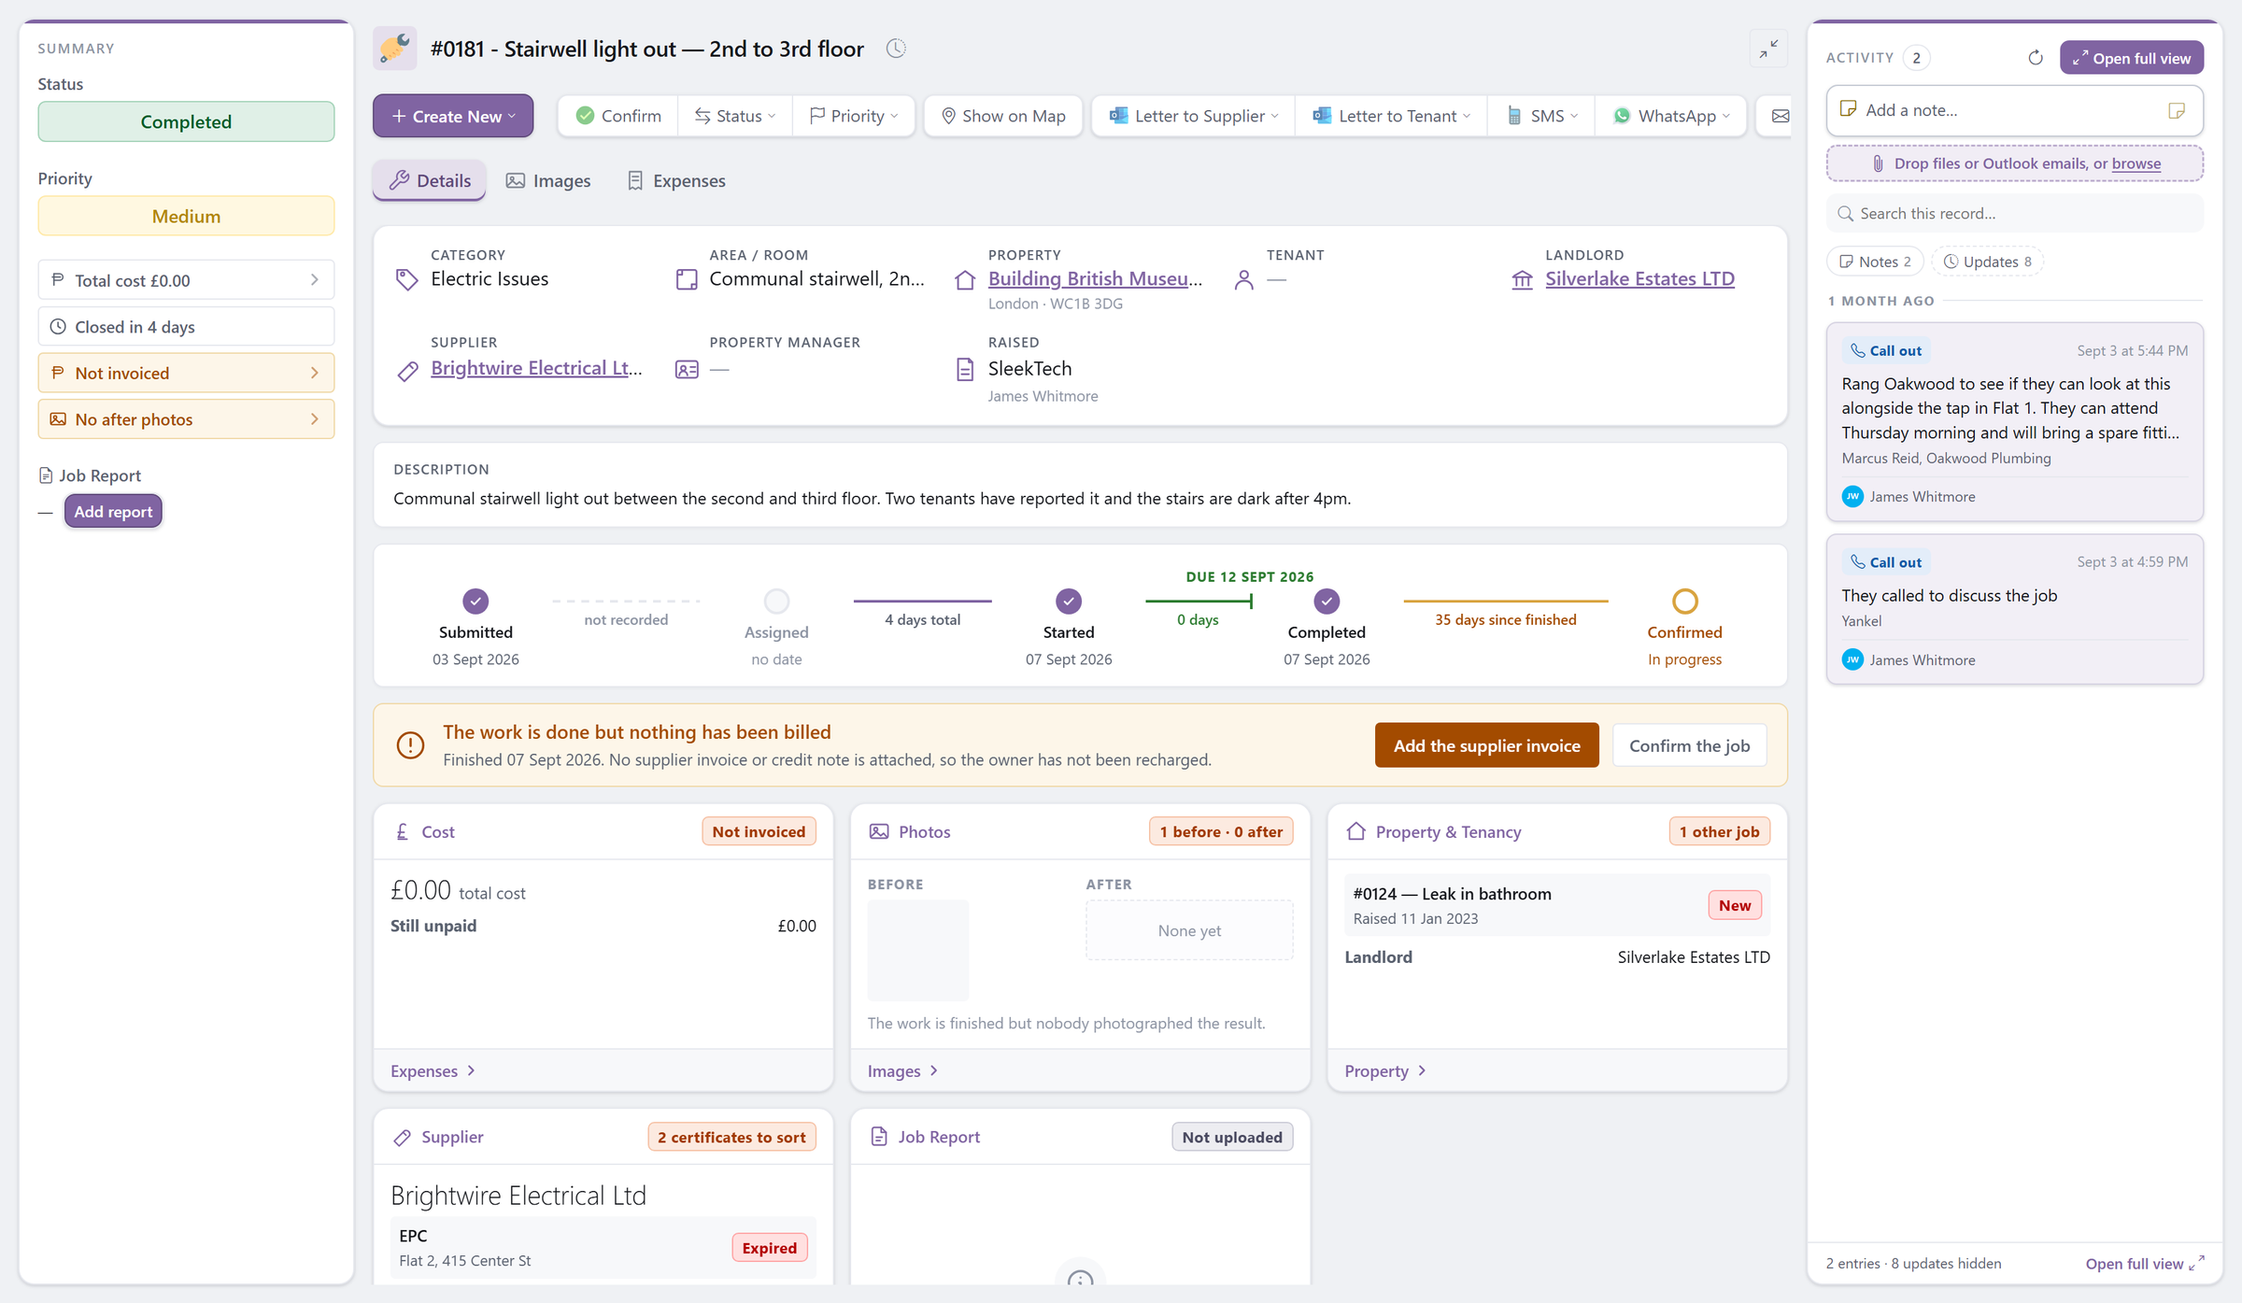
Task: Click the Confirmed in-progress timeline marker
Action: [1684, 601]
